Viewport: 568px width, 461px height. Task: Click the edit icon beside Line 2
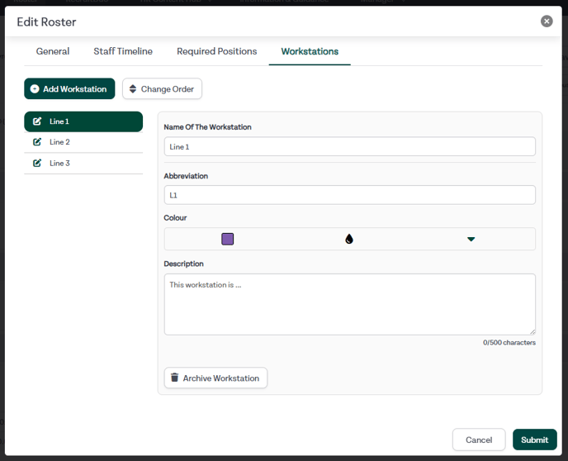[x=37, y=142]
